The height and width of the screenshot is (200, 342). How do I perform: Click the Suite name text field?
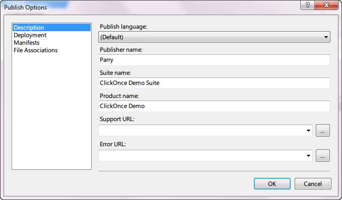(x=214, y=83)
